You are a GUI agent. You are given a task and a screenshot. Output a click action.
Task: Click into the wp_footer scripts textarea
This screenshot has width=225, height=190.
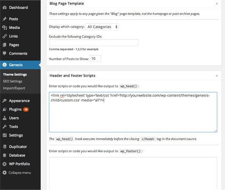click(133, 173)
